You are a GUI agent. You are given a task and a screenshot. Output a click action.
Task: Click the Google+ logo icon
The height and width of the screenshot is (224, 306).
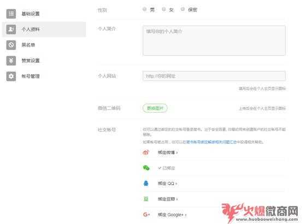click(146, 215)
